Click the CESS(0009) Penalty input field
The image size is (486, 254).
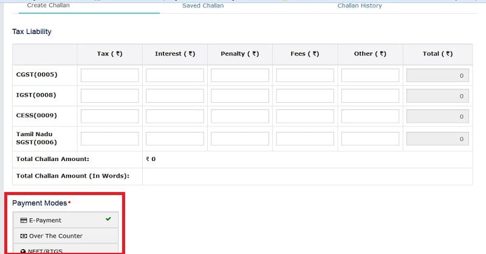pos(240,116)
